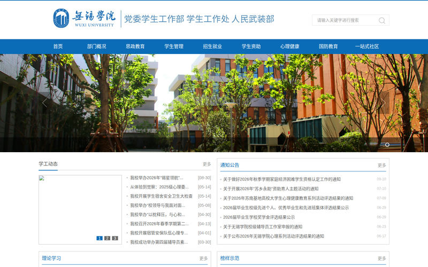Open the 学工动态 section heading

[x=48, y=164]
